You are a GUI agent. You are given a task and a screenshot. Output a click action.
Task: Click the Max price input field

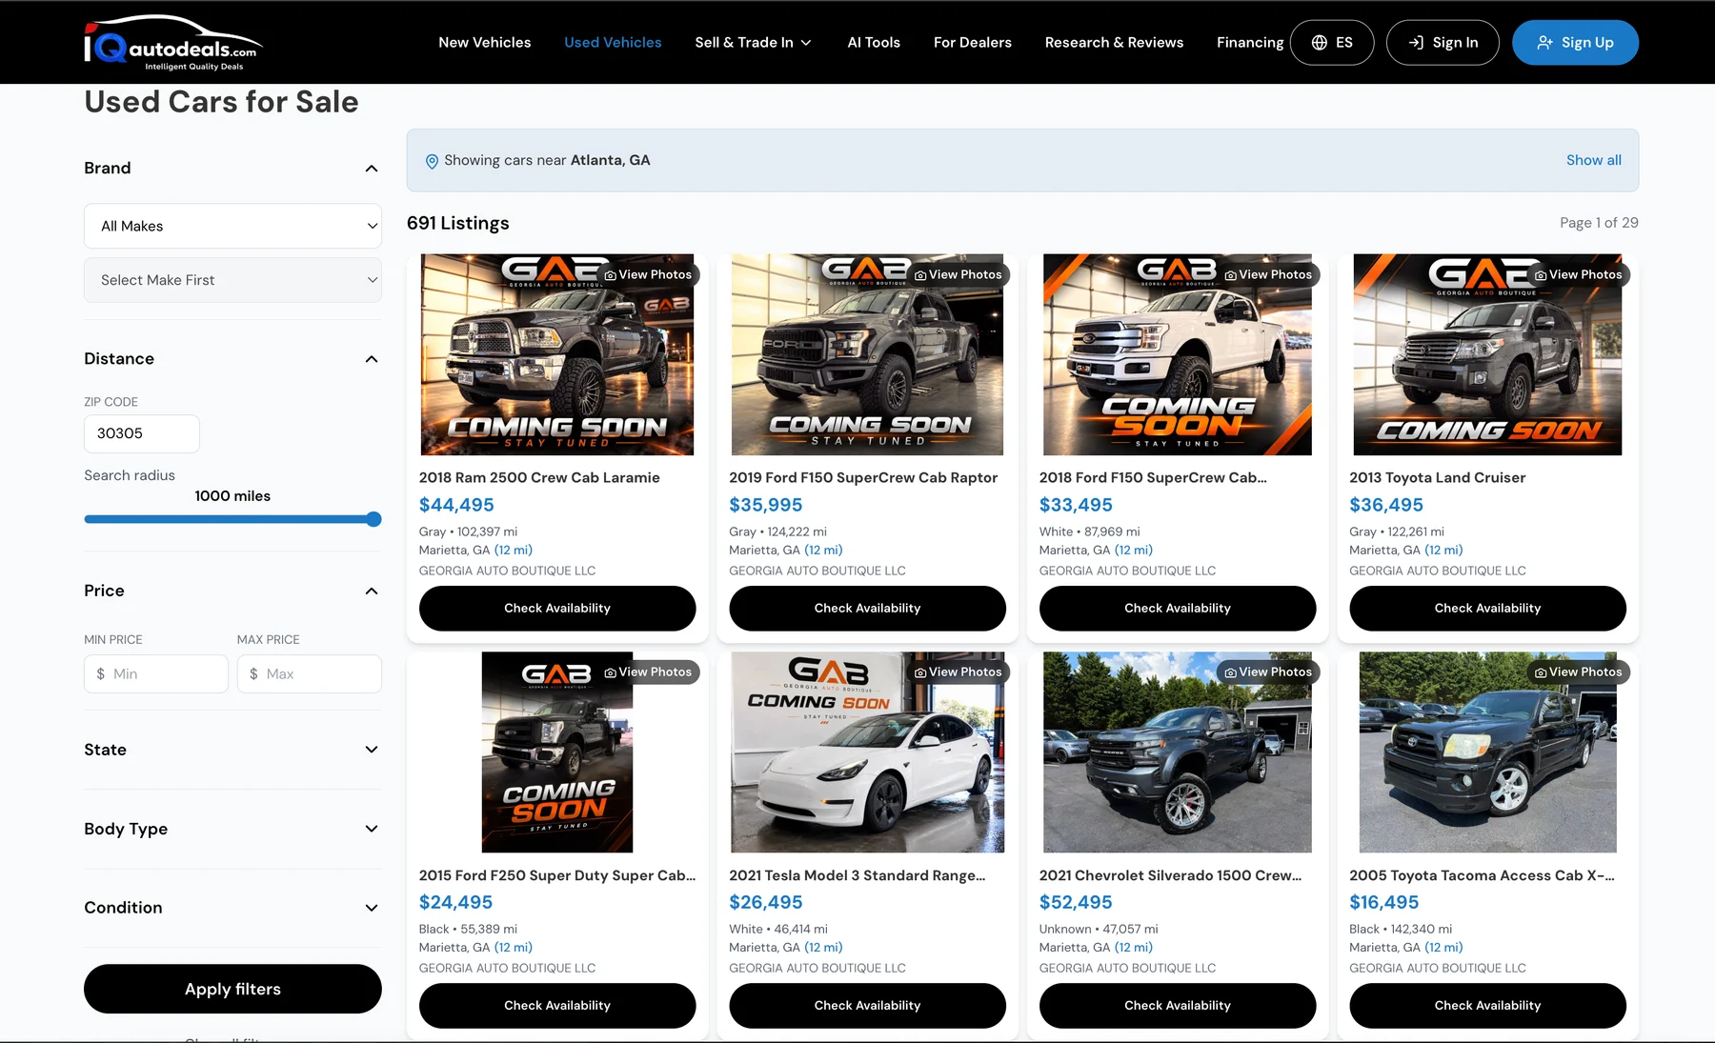[x=310, y=673]
